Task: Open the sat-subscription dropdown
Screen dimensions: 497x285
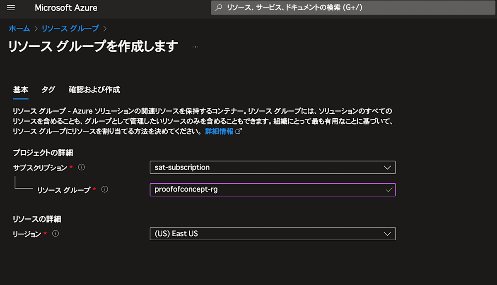Action: pos(273,168)
